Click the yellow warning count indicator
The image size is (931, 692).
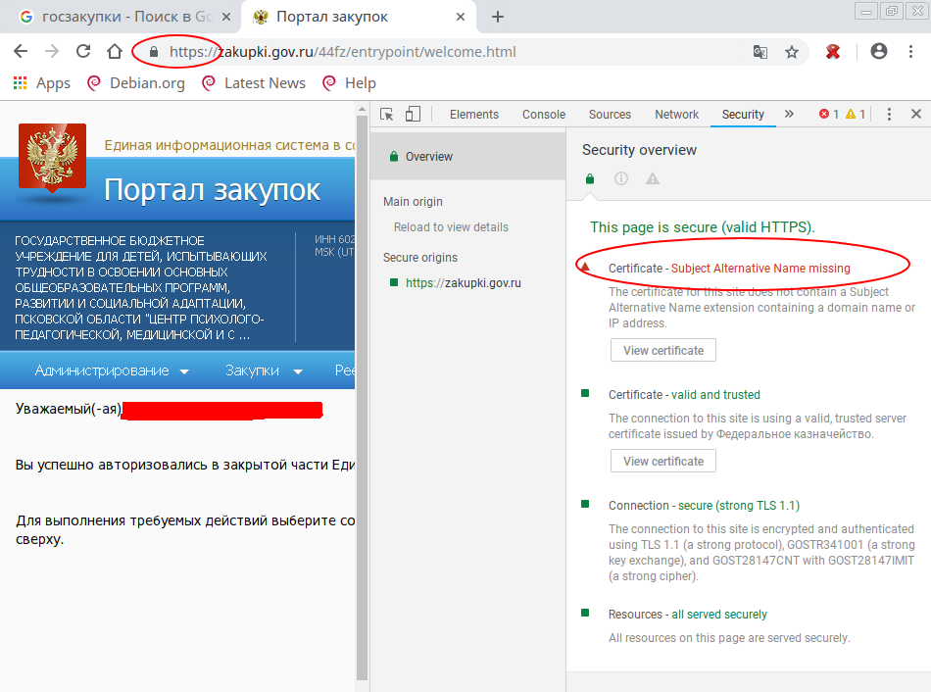[856, 114]
